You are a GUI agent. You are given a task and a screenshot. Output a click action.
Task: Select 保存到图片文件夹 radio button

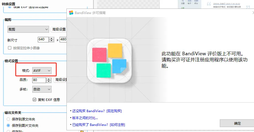click(x=8, y=125)
